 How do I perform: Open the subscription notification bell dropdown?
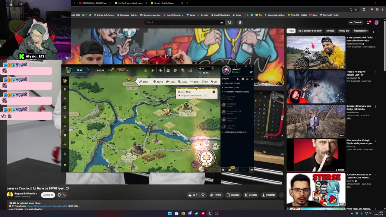(62, 195)
